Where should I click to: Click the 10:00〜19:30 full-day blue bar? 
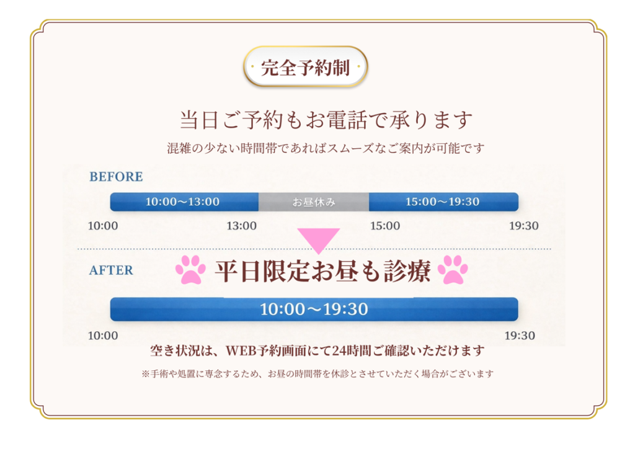314,309
